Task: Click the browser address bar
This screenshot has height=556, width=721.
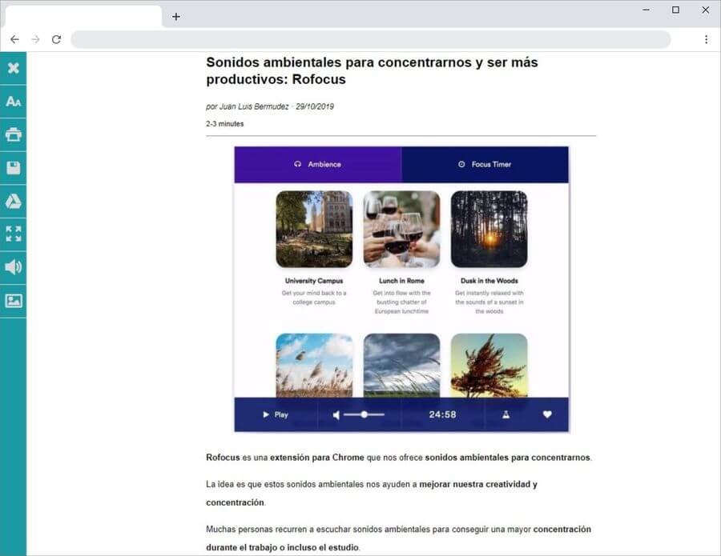Action: tap(371, 39)
